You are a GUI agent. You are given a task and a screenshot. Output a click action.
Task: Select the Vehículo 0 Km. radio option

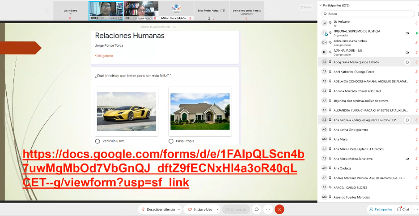tap(97, 141)
